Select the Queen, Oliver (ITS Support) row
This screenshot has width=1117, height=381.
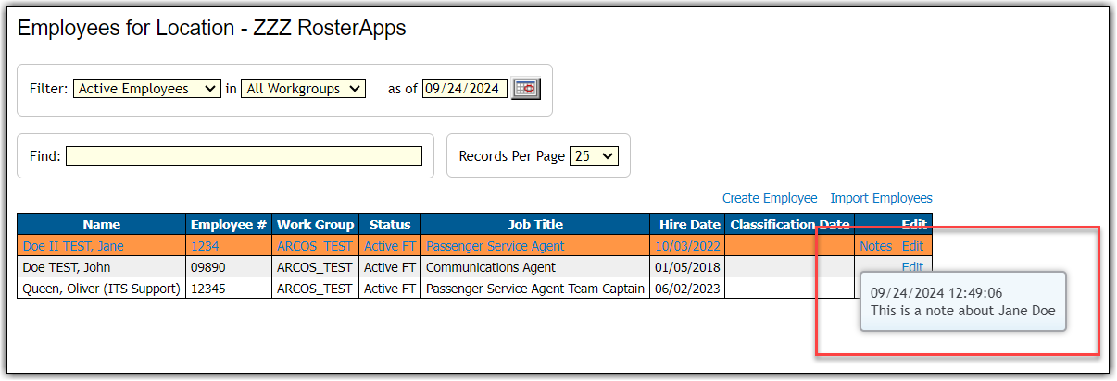pos(100,289)
